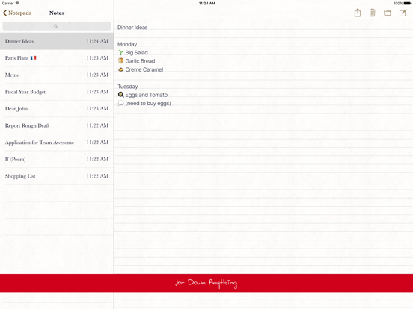Open the Shopping List note
413x309 pixels.
[57, 176]
